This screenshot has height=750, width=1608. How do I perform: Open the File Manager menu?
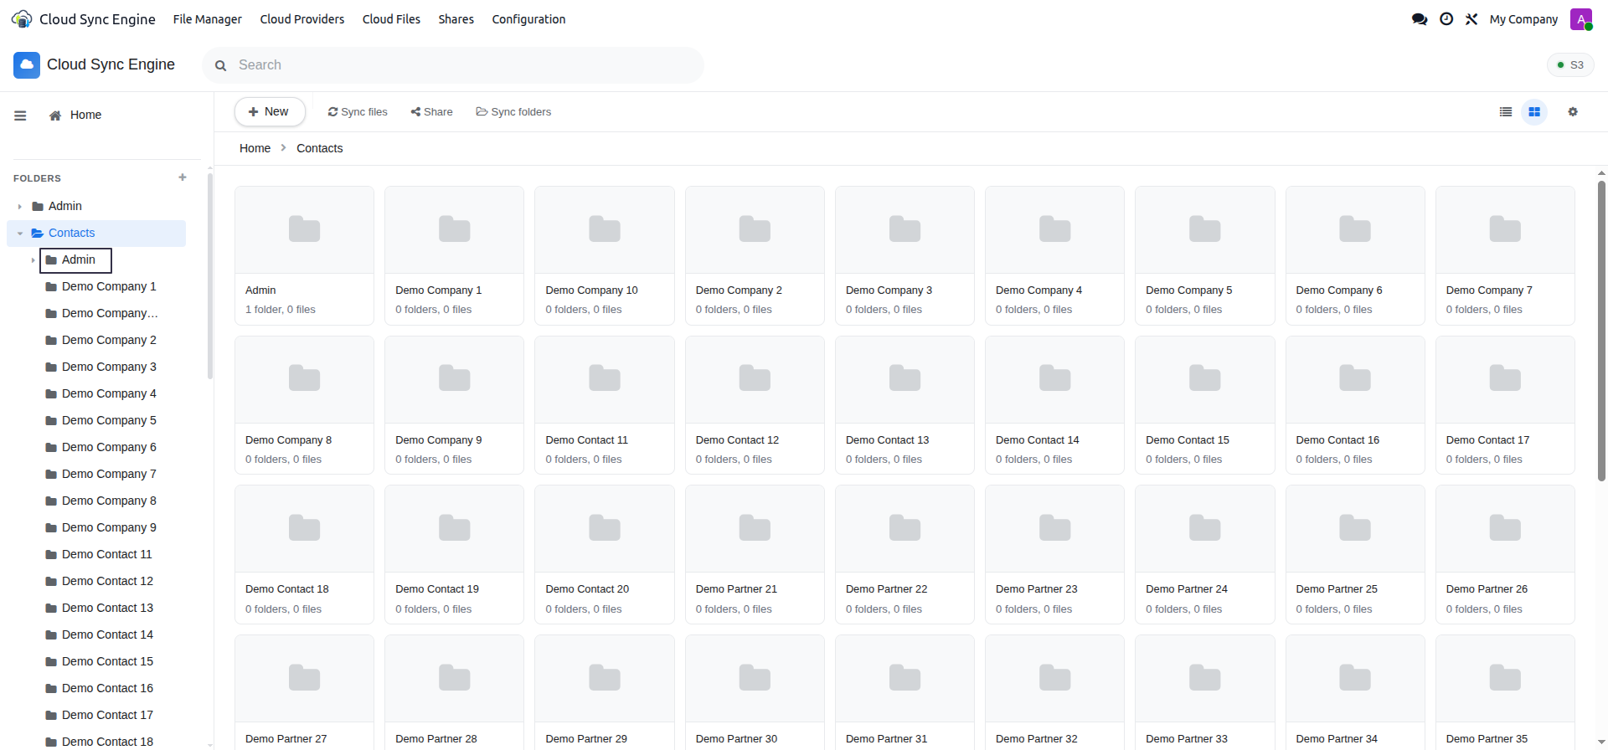point(208,19)
